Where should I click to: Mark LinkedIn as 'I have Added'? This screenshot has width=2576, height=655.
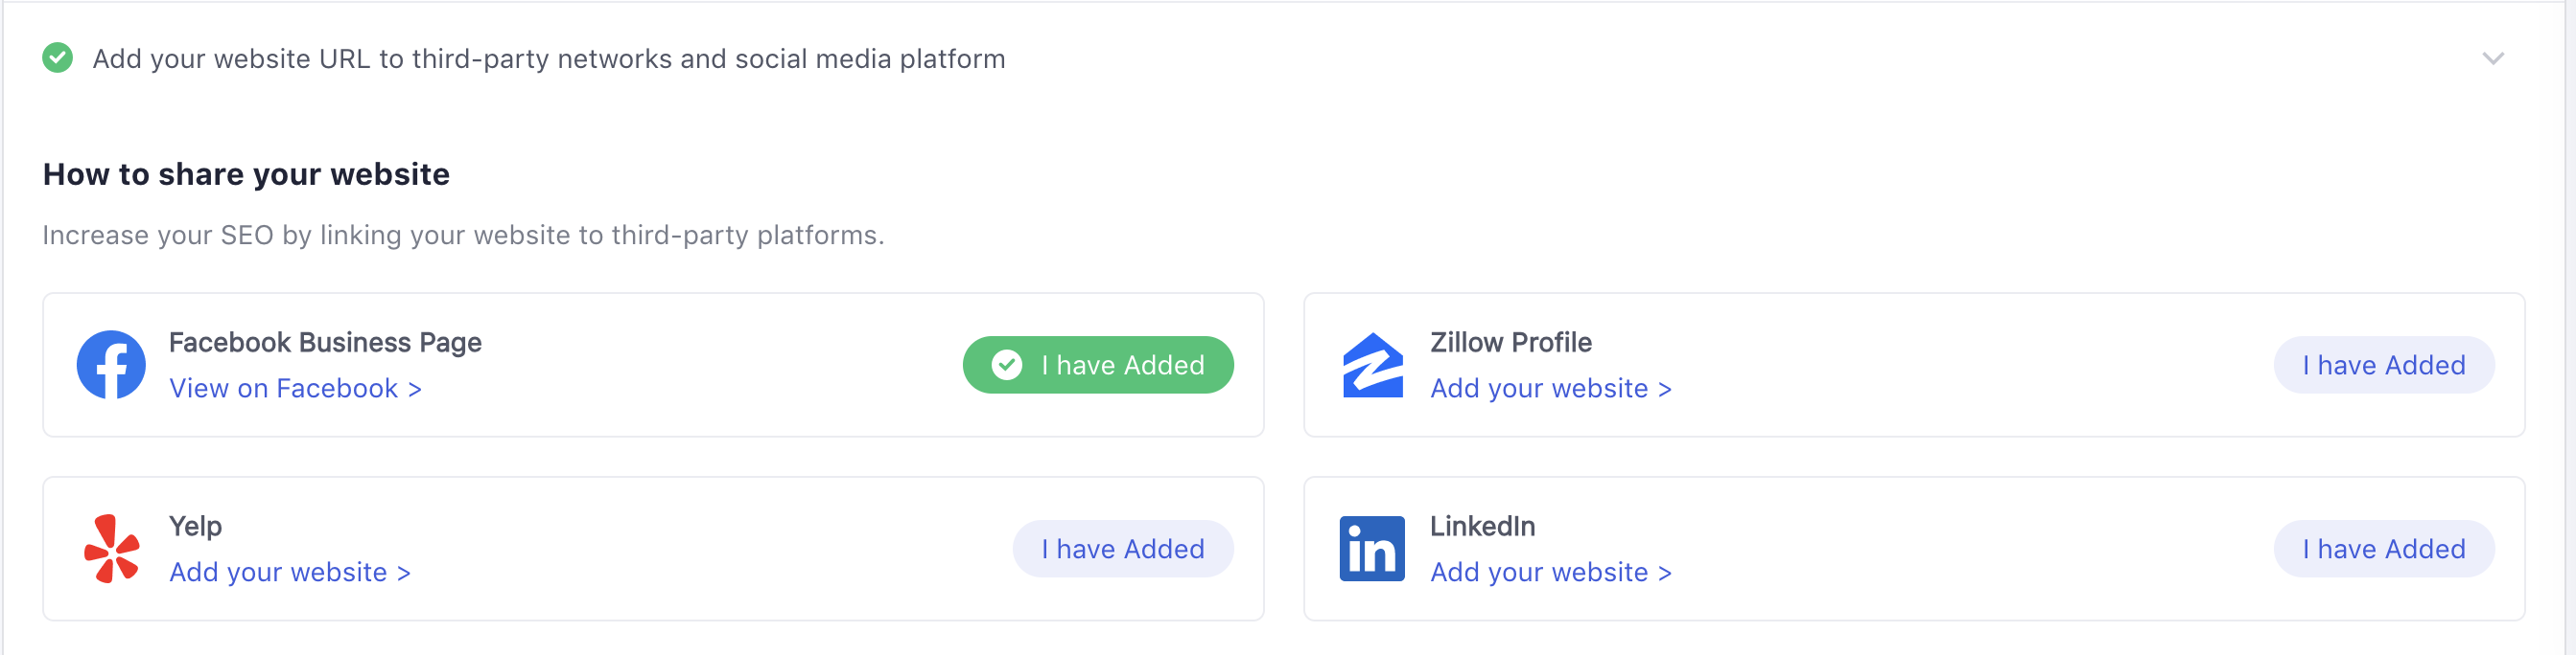(2383, 548)
